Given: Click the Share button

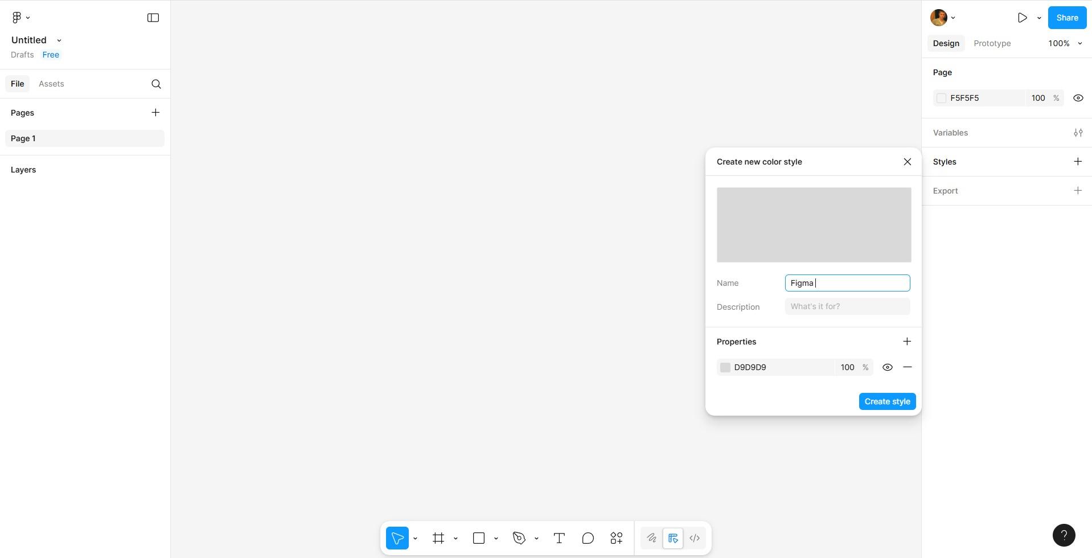Looking at the screenshot, I should (x=1066, y=18).
